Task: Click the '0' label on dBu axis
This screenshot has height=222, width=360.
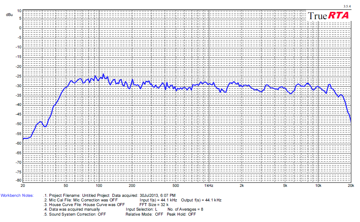Action: (20, 28)
